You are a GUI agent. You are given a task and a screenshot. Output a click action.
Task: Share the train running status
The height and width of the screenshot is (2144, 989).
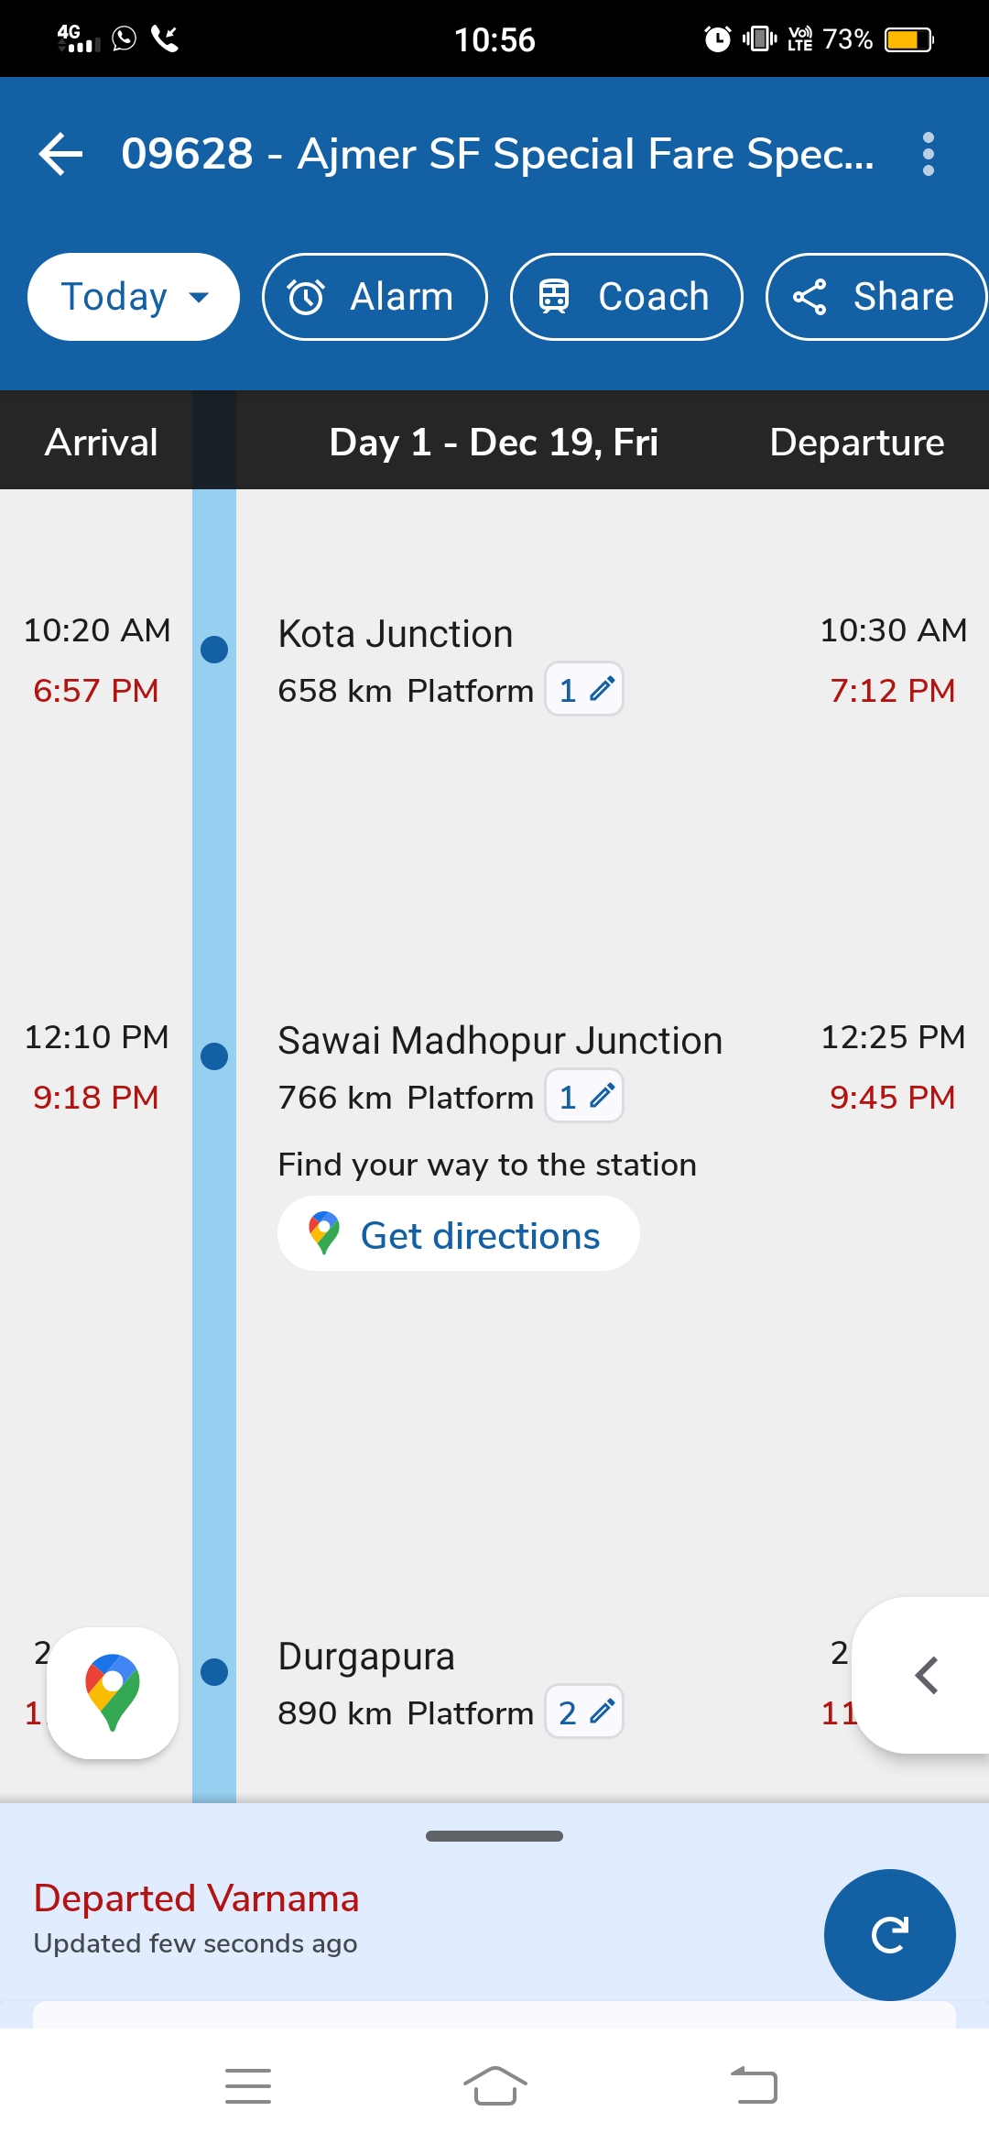tap(875, 297)
